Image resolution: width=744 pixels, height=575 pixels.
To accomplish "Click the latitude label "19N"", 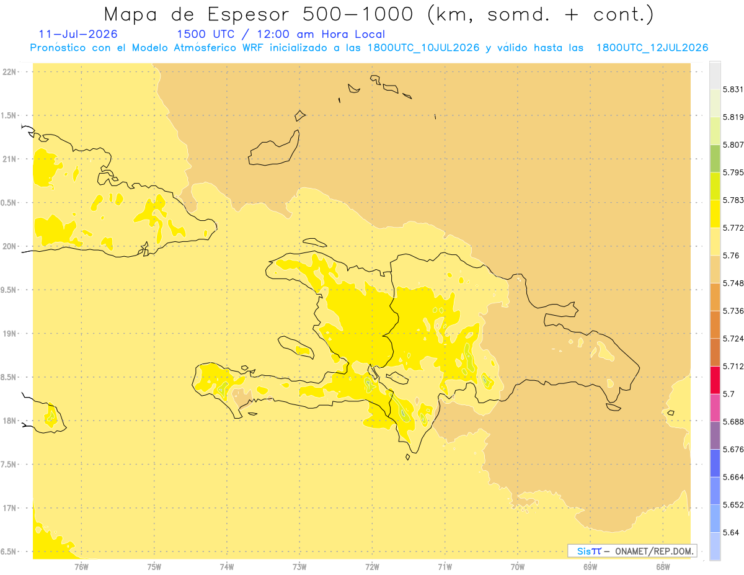I will pos(9,334).
